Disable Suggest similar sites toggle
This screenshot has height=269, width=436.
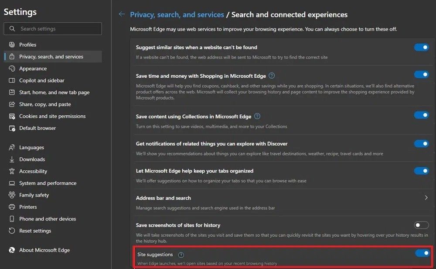[421, 47]
